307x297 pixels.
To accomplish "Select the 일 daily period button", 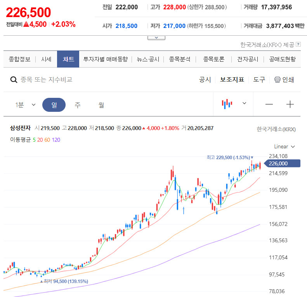I will click(x=54, y=105).
